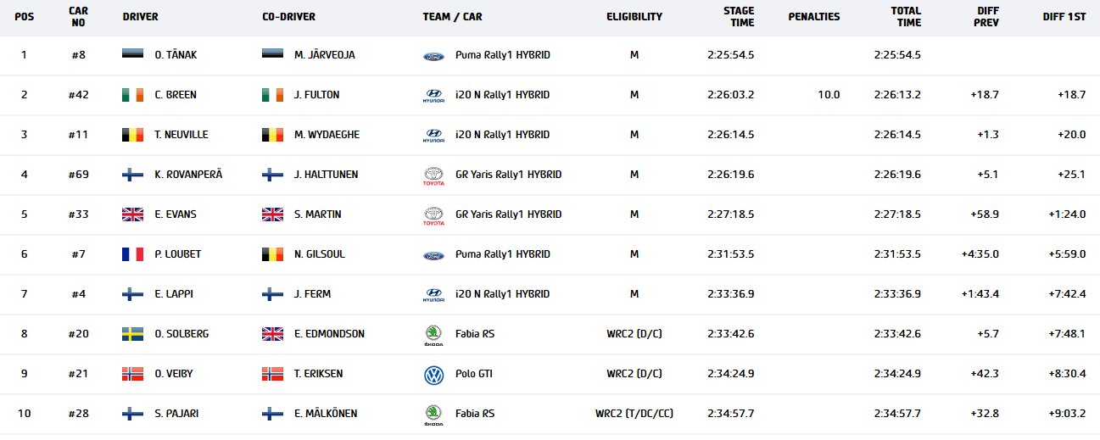Click the Ford logo beside Tänak's Puma Rally1
Screen dimensions: 1100x440
click(x=433, y=56)
